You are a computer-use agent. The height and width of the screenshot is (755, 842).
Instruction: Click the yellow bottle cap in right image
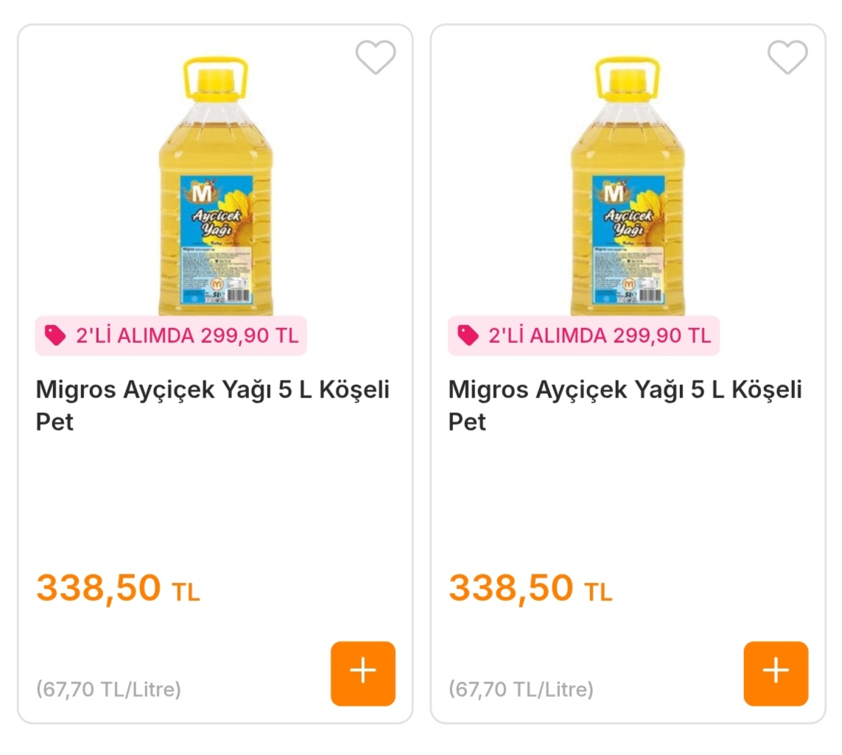click(628, 77)
